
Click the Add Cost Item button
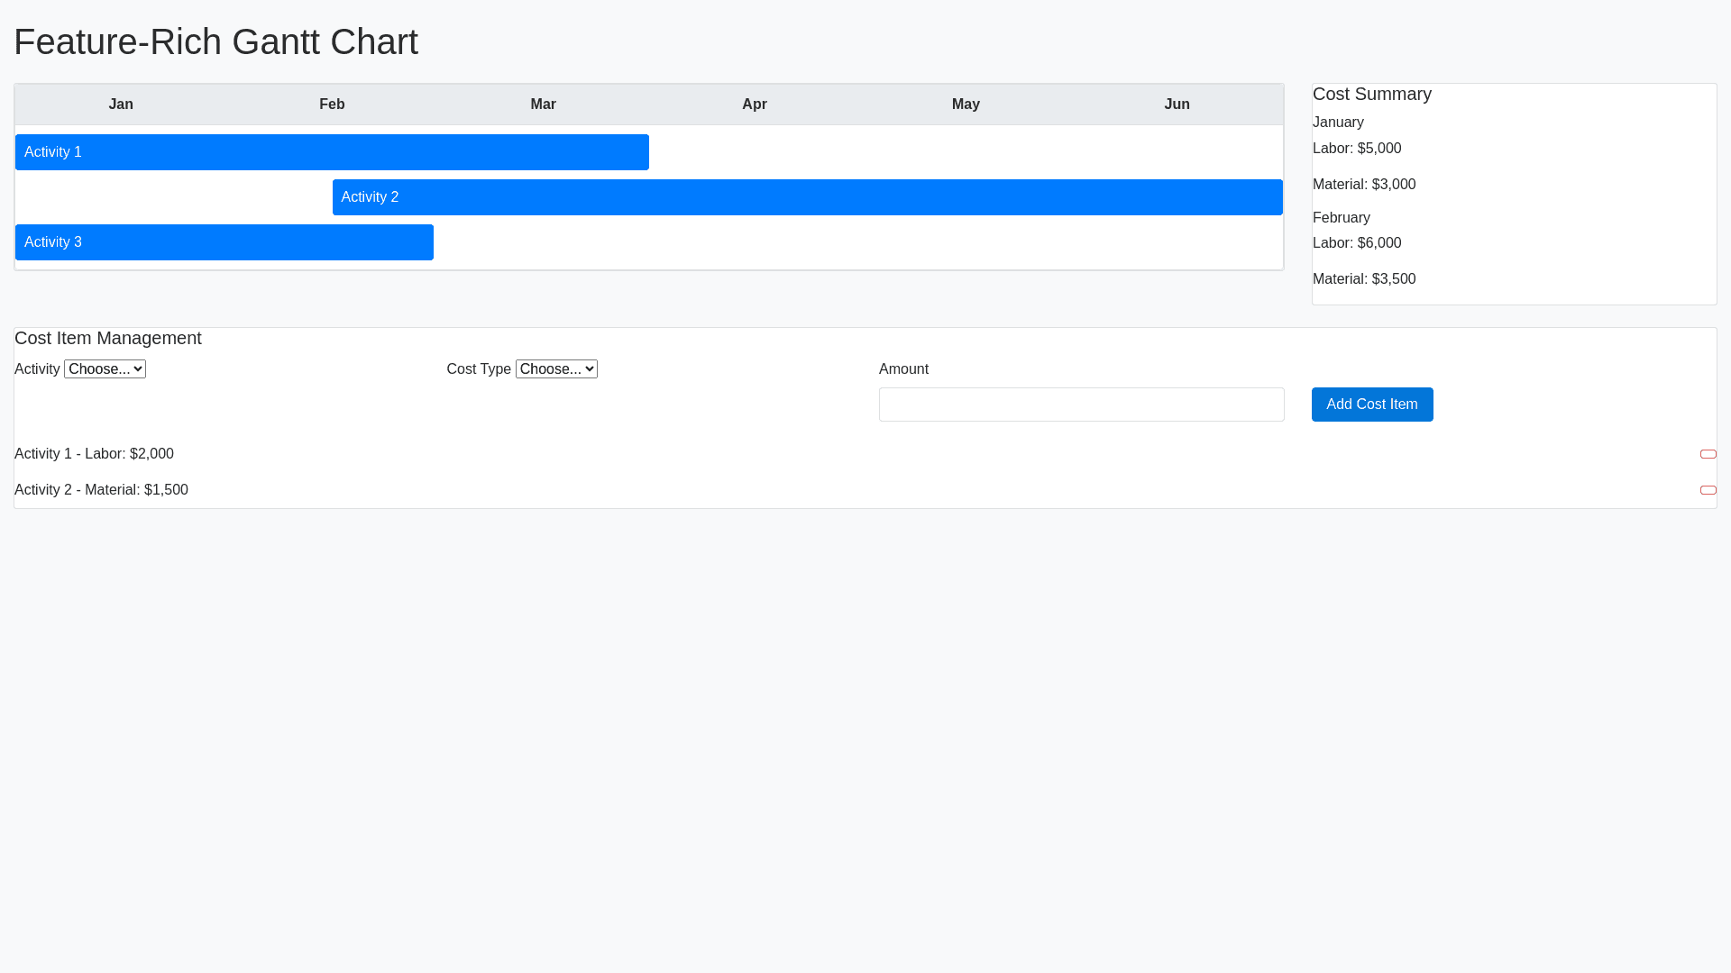pyautogui.click(x=1371, y=405)
